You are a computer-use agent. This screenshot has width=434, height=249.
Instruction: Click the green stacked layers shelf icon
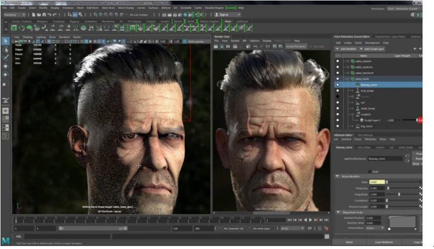83,28
